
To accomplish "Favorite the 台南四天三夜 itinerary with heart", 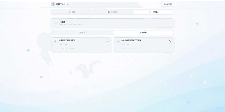I will 108,41.
